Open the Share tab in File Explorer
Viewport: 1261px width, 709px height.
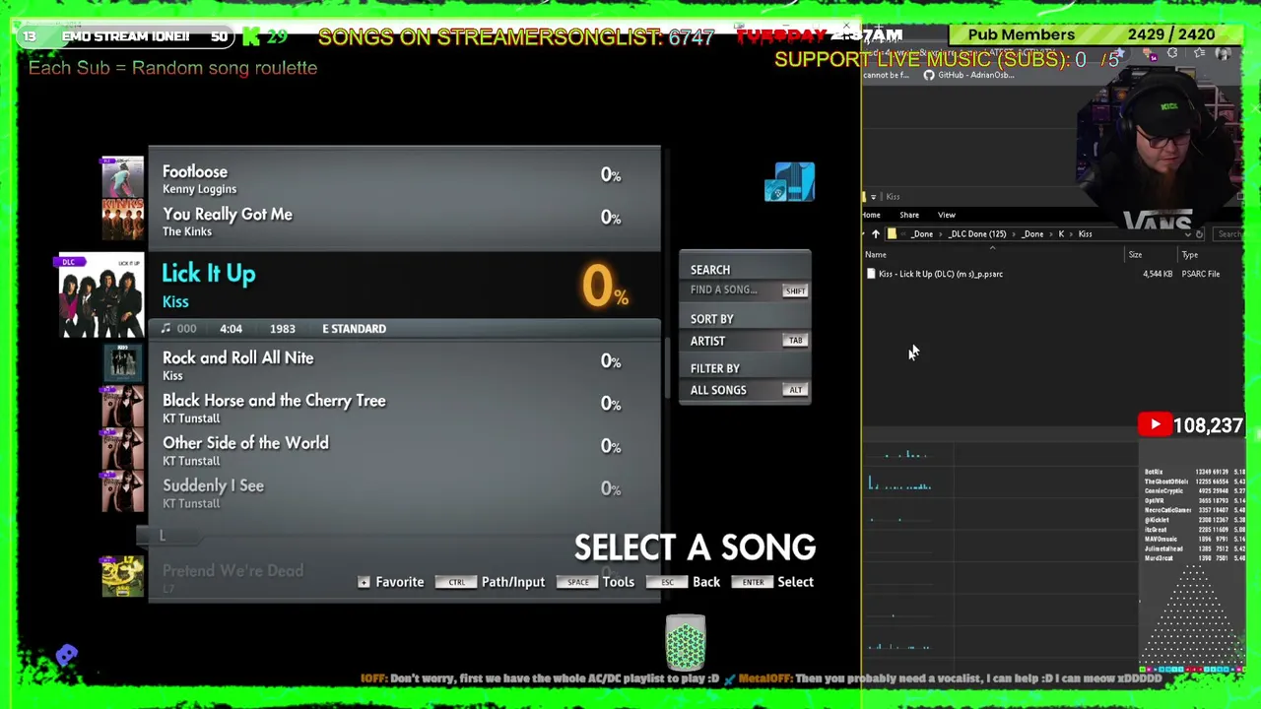909,215
